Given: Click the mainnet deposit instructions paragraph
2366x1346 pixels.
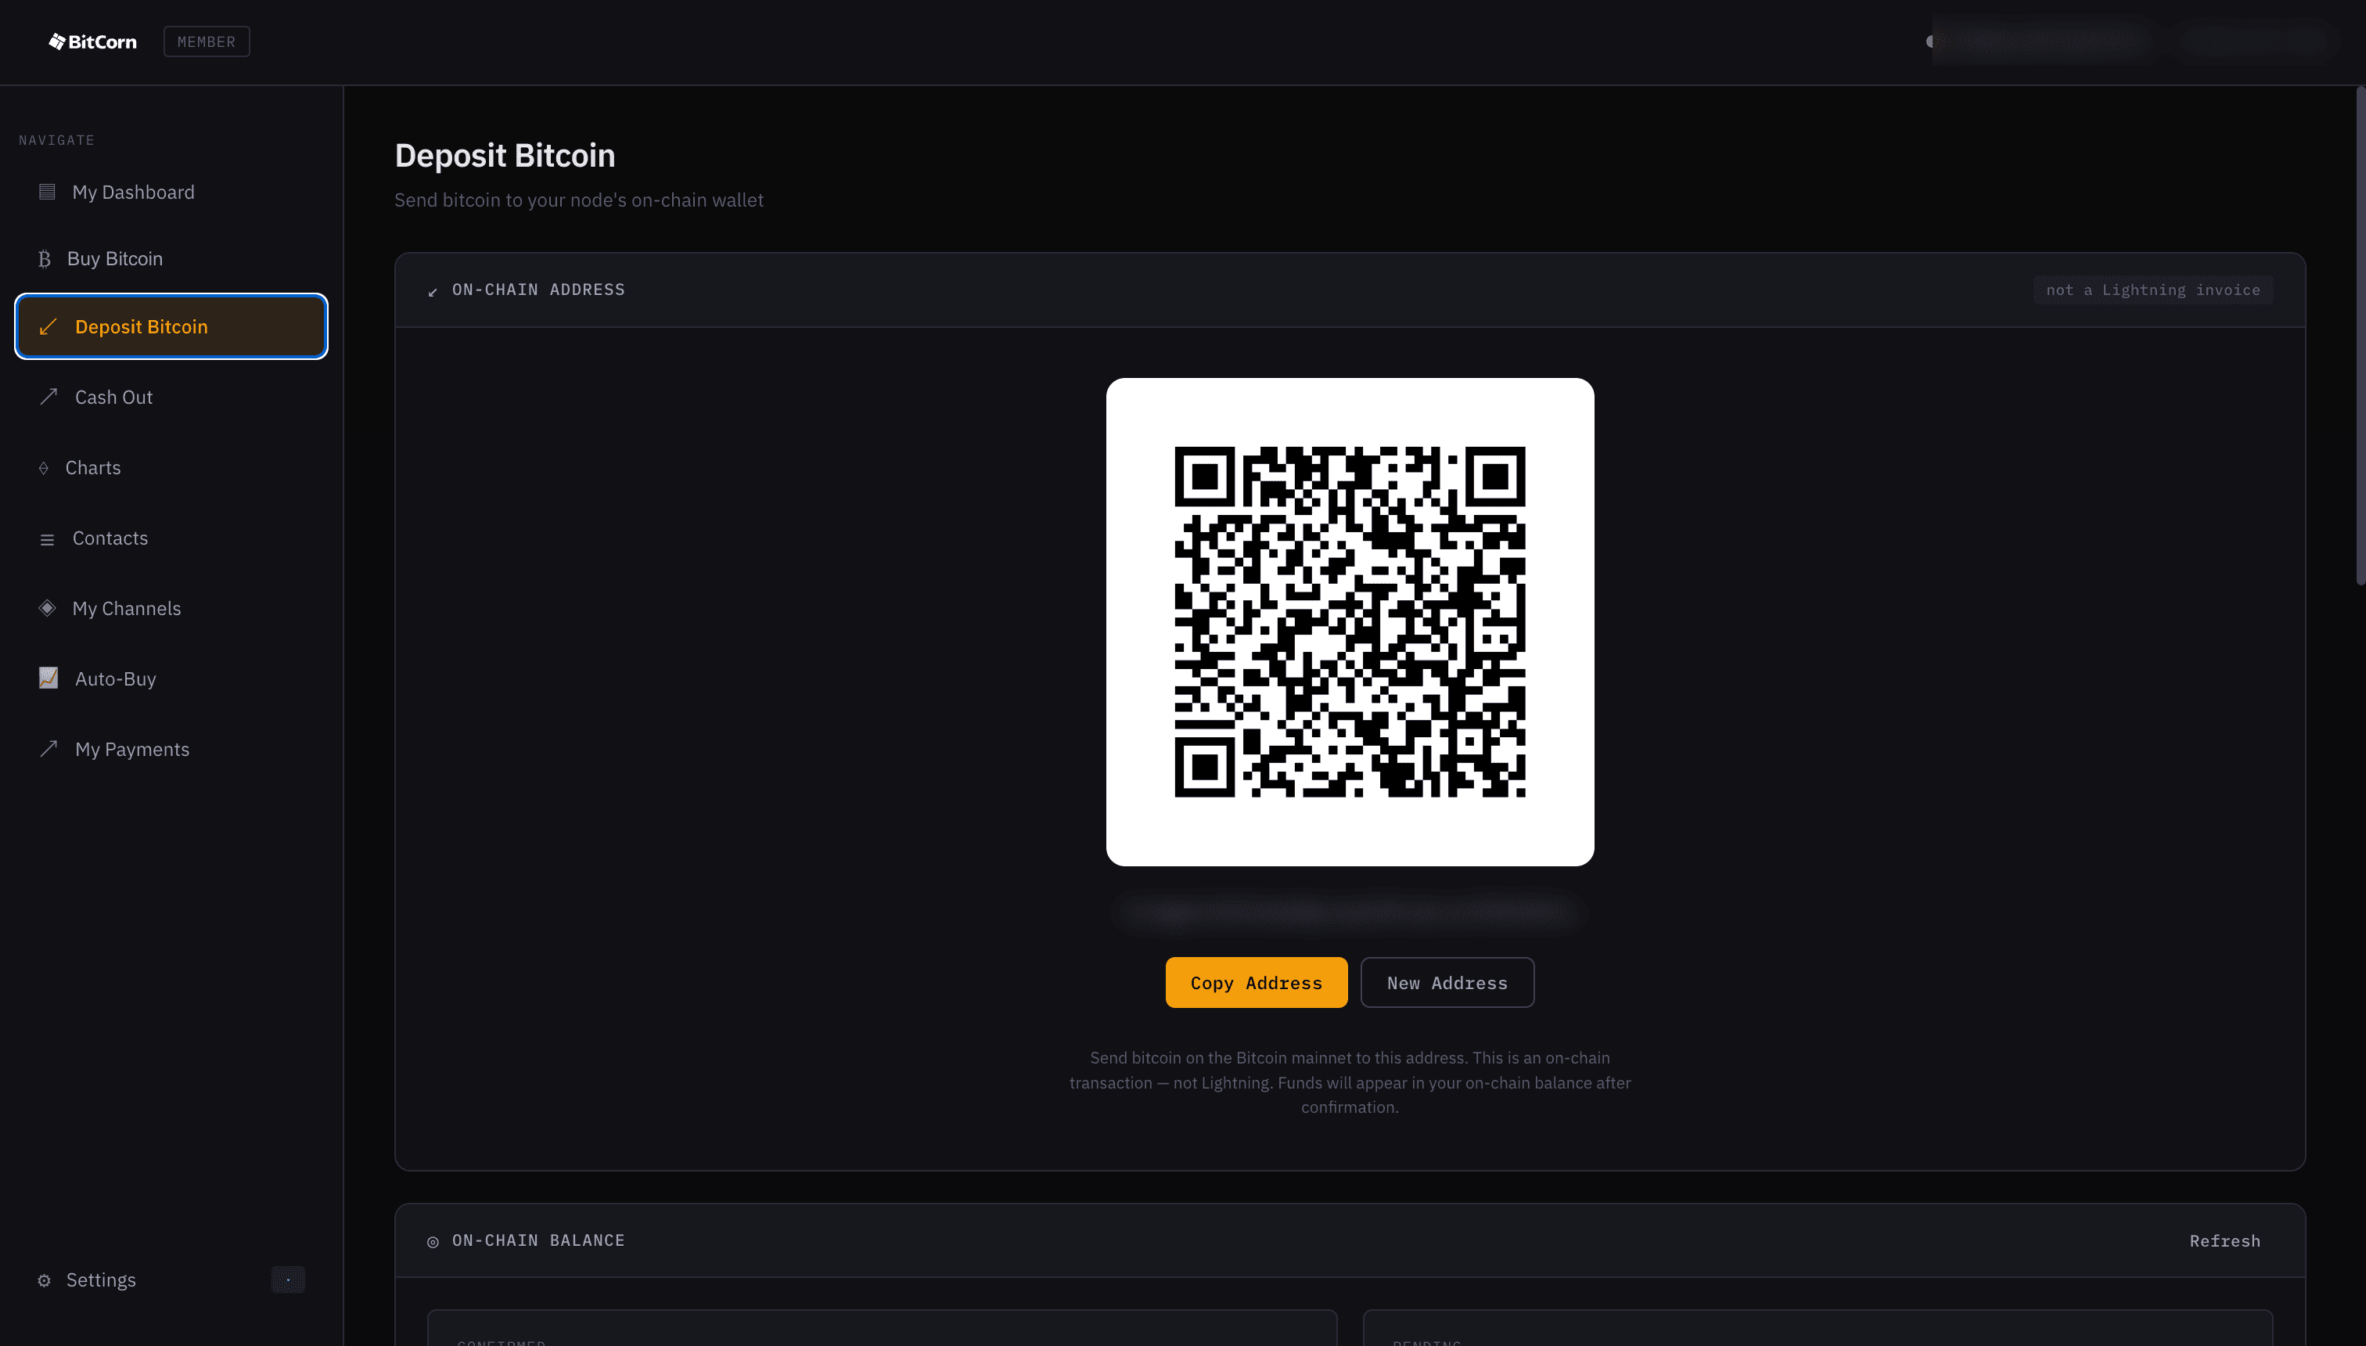Looking at the screenshot, I should click(1350, 1082).
